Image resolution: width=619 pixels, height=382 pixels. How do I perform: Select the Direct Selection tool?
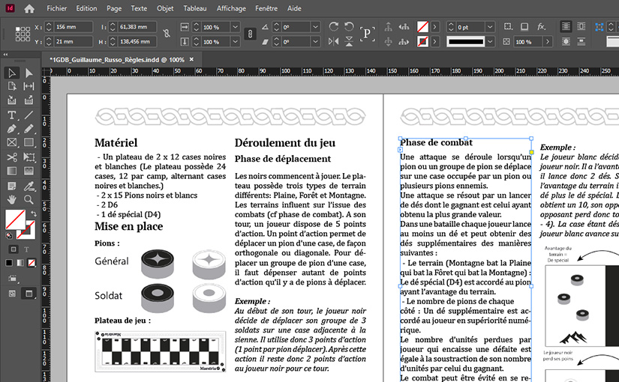point(29,73)
